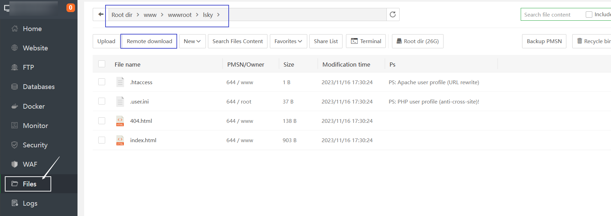Toggle the select-all files checkbox
This screenshot has width=611, height=216.
(102, 64)
